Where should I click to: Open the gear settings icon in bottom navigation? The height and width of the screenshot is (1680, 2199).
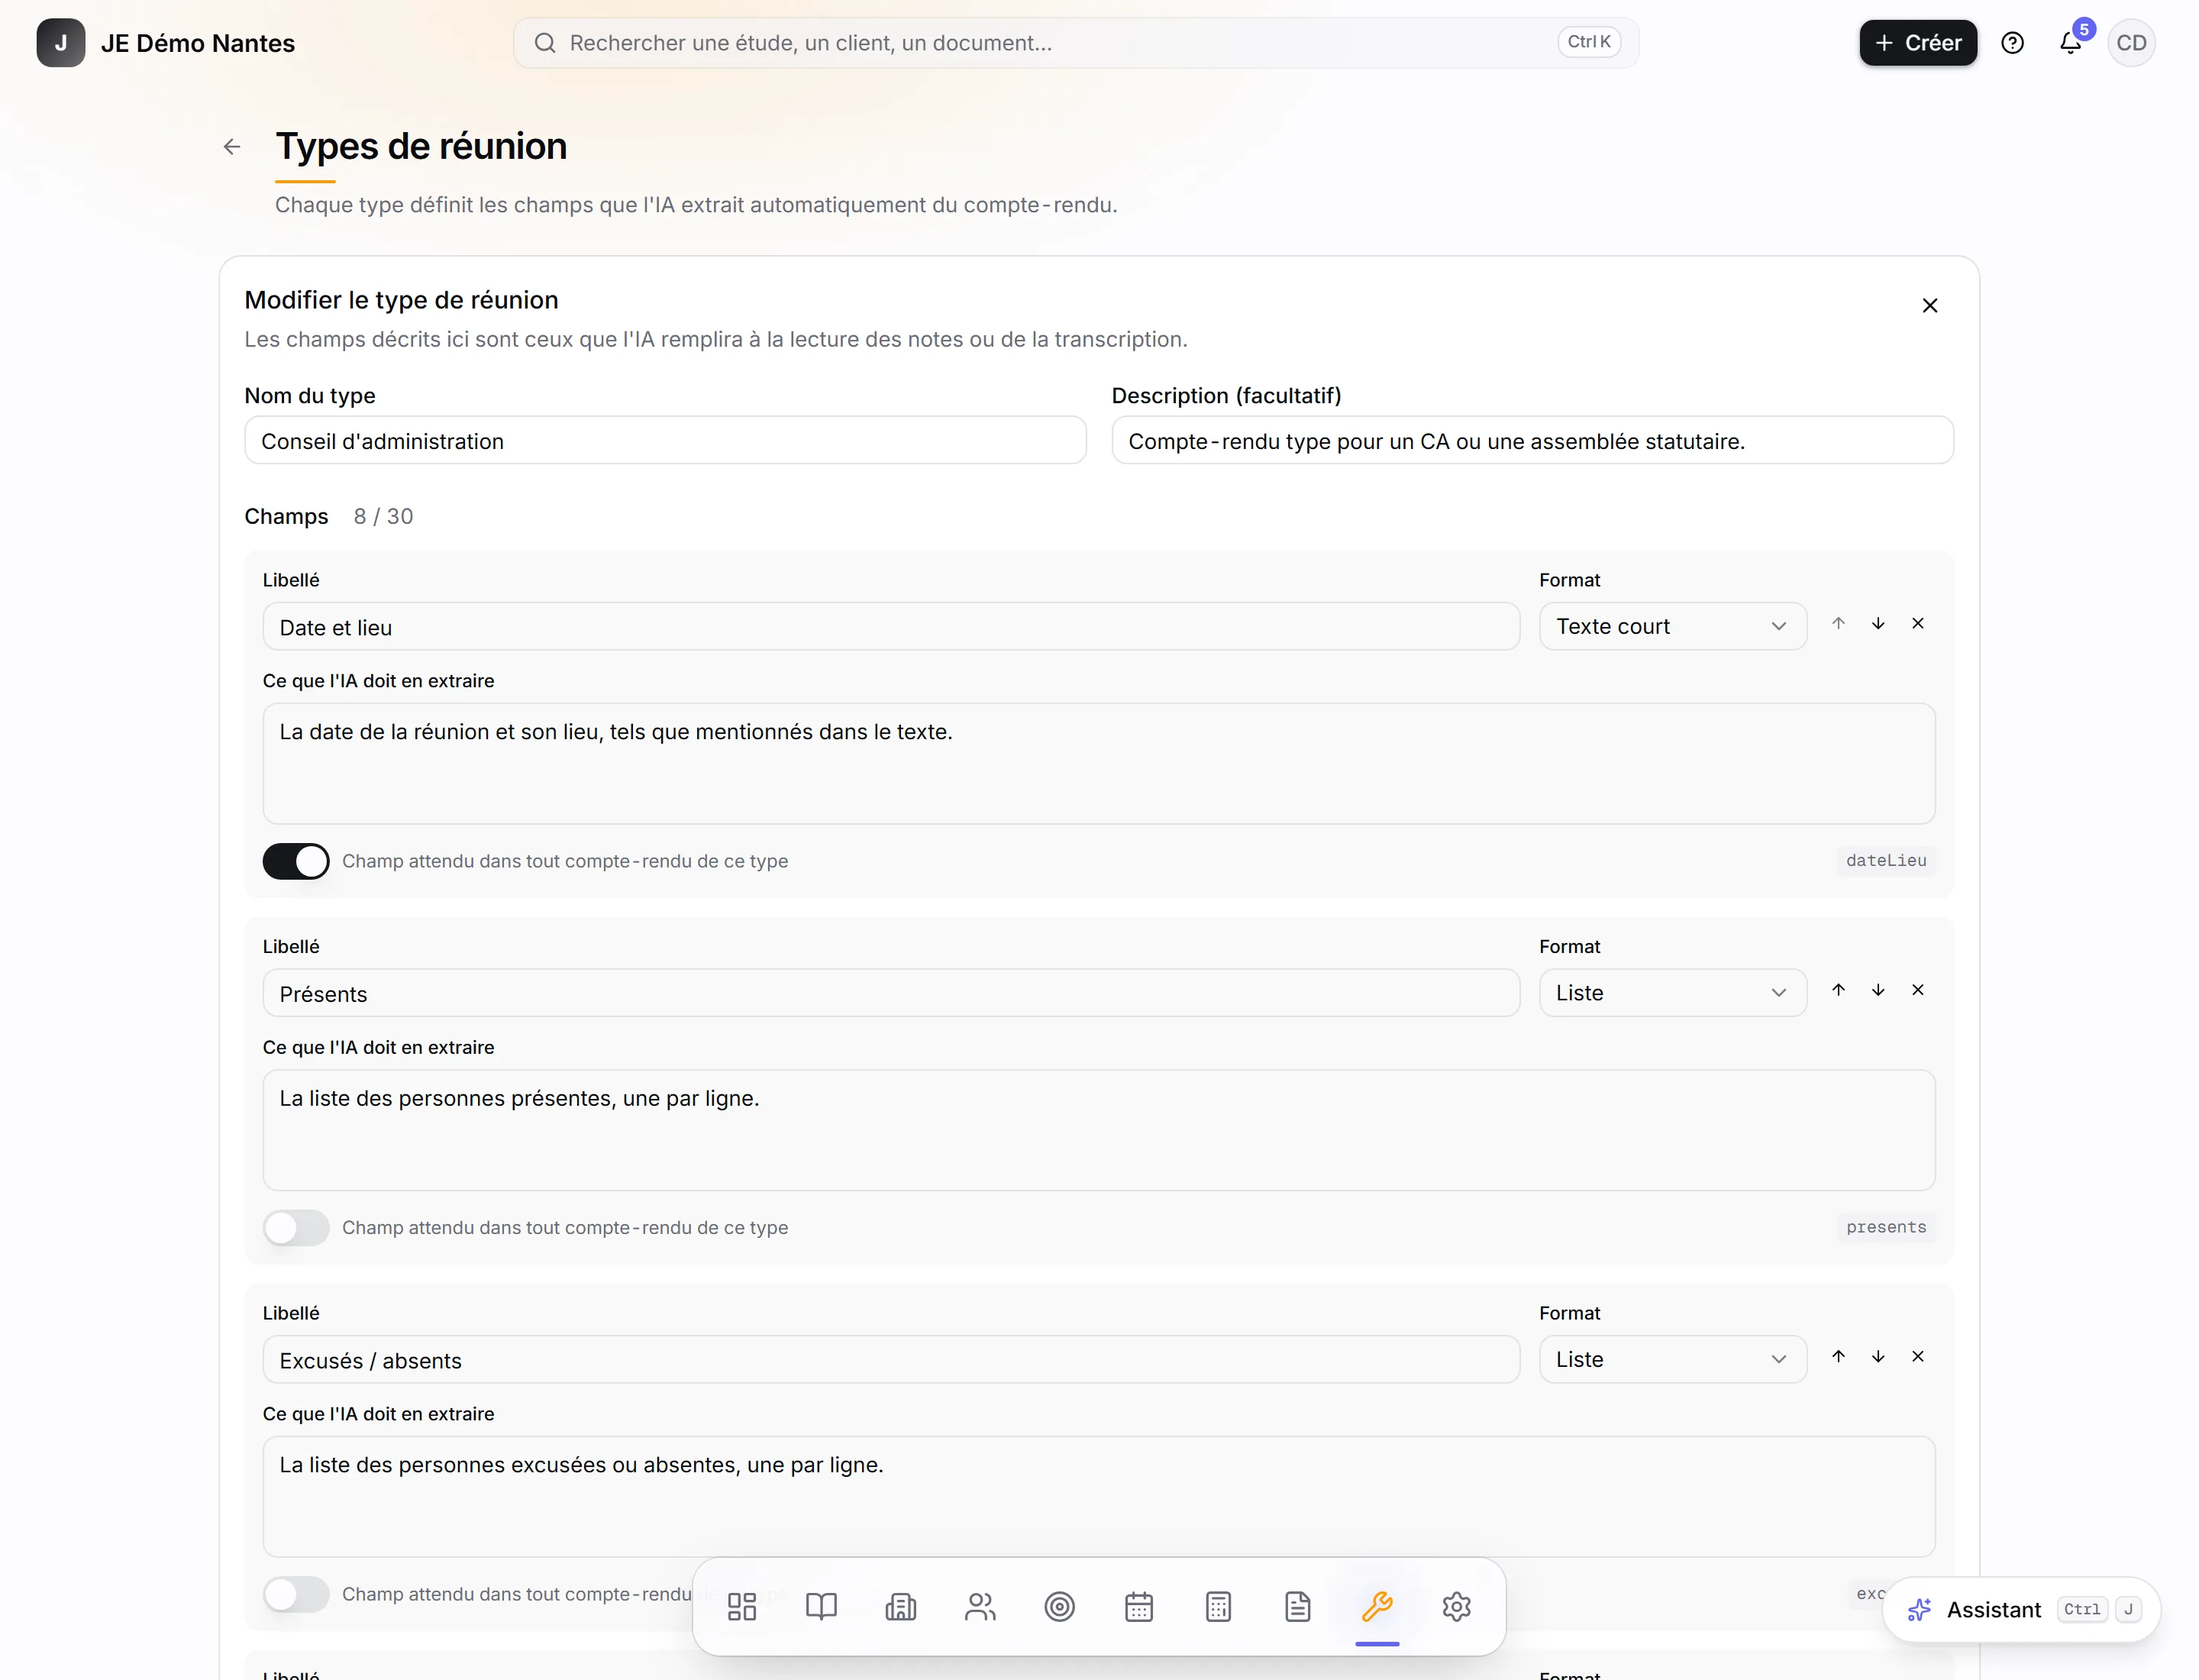tap(1457, 1607)
